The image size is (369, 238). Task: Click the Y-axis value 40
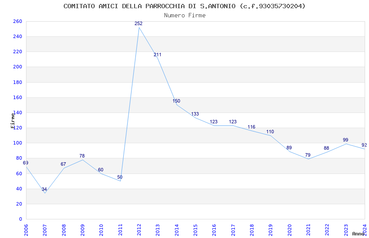[19, 189]
